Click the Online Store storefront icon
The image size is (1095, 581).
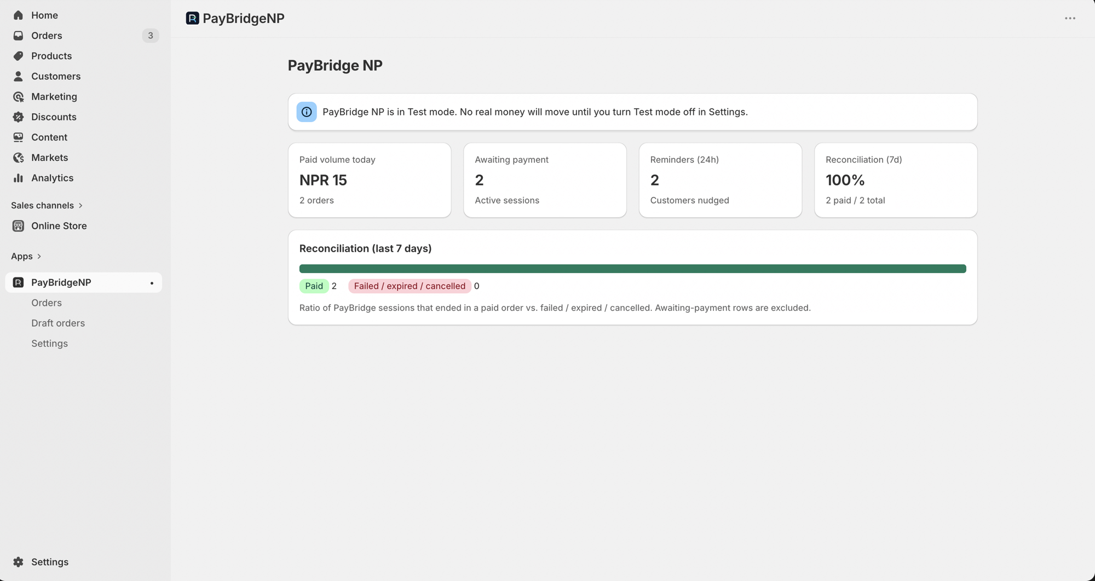point(18,226)
